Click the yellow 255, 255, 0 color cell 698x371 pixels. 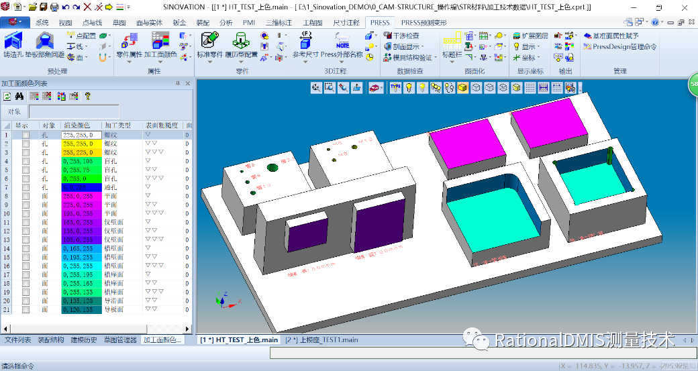pos(81,144)
